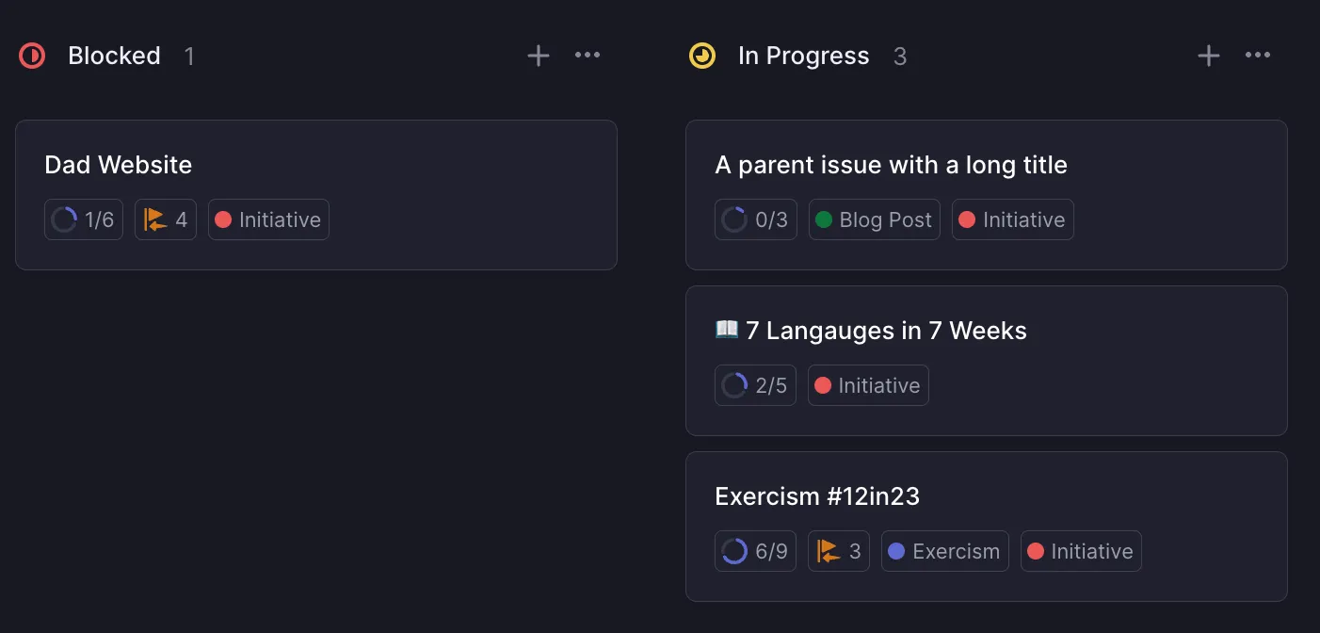This screenshot has width=1320, height=633.
Task: Select the Blog Post label
Action: [874, 220]
